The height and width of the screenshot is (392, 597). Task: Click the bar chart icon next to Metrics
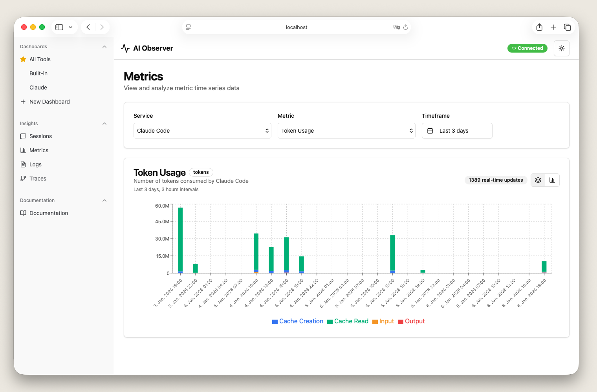pyautogui.click(x=24, y=150)
